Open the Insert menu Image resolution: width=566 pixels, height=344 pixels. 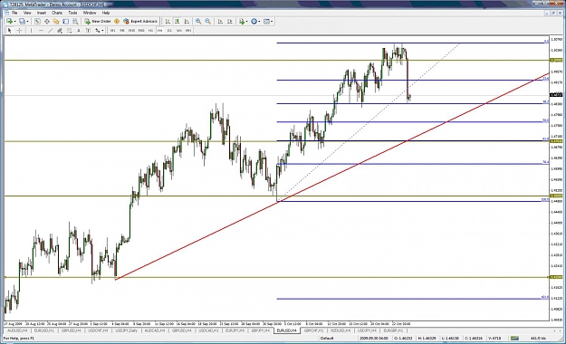point(42,13)
